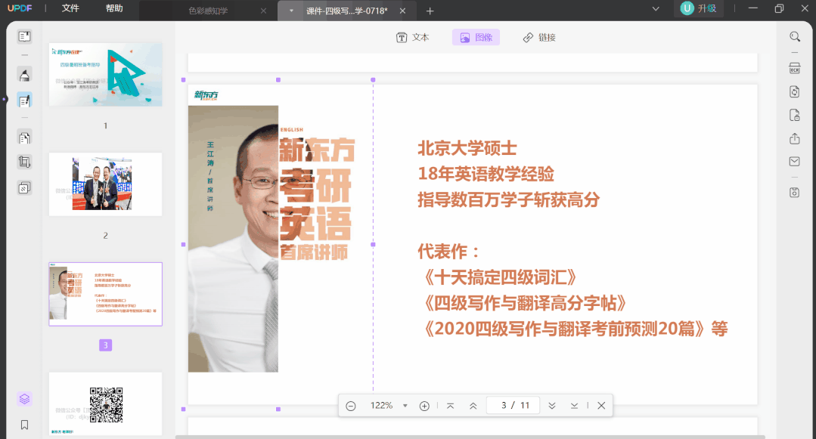Screen dimensions: 816x439
Task: Go to the next page
Action: (x=552, y=406)
